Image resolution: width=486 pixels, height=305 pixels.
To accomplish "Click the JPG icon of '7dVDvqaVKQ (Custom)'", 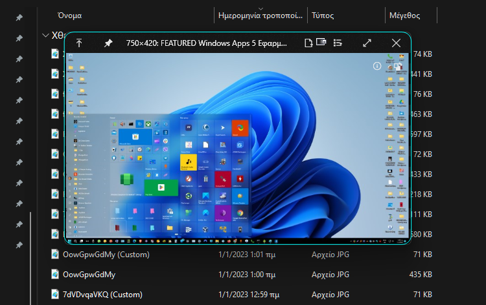I will coord(55,295).
